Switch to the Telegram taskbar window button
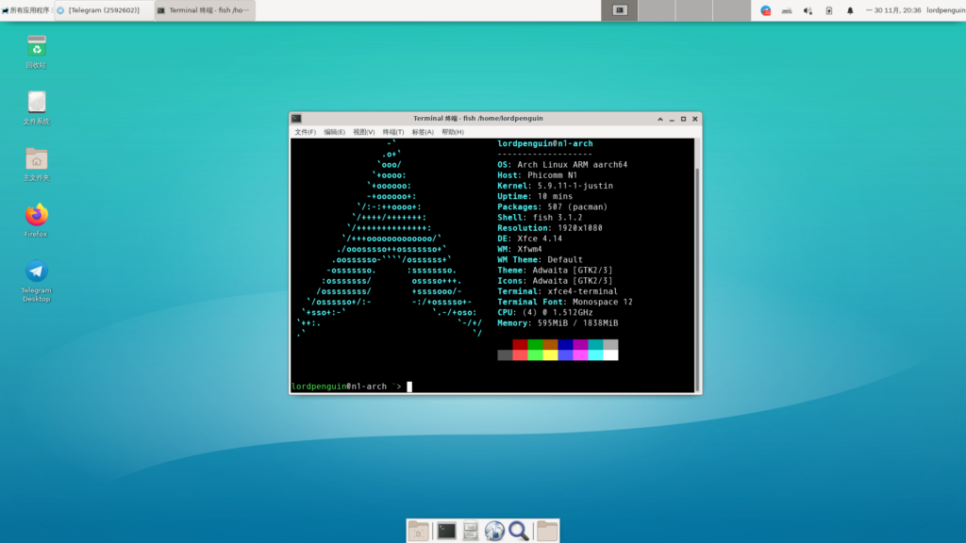 point(102,10)
